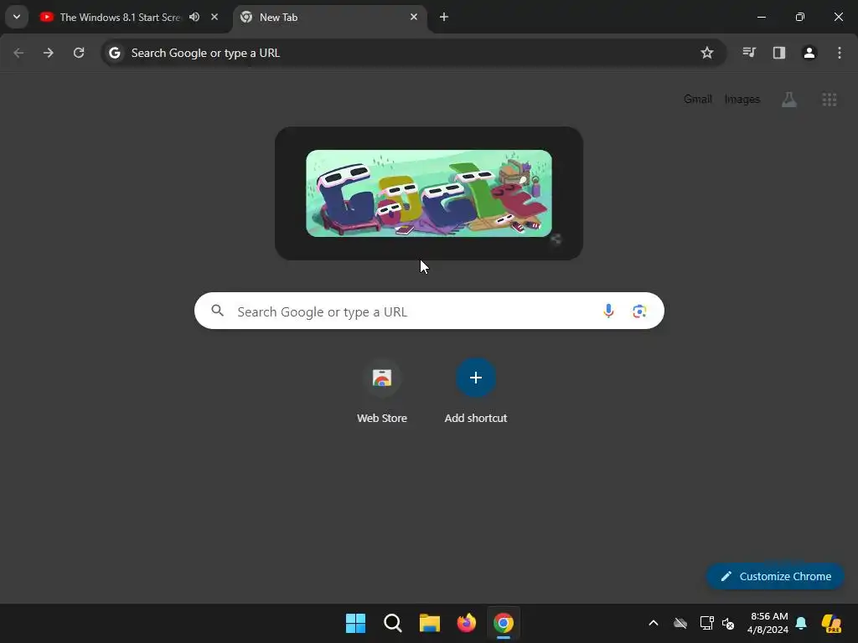Click the Google eclipse doodle
This screenshot has height=643, width=858.
[x=429, y=193]
